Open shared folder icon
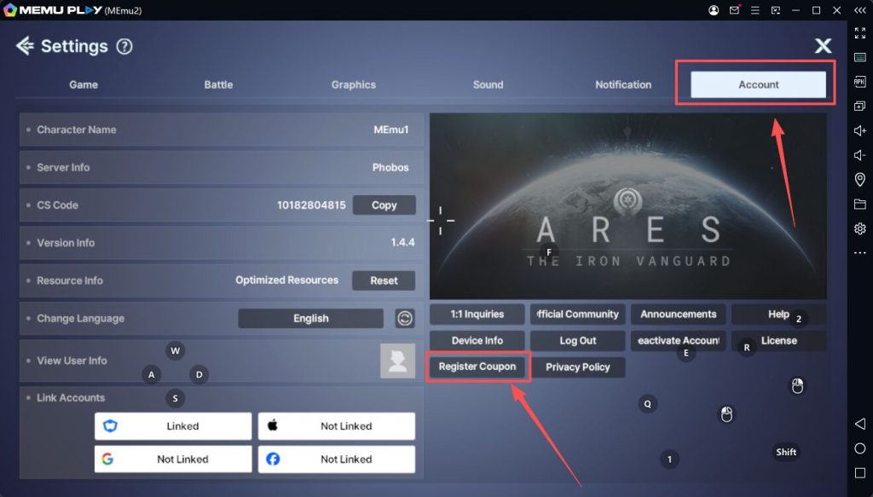This screenshot has width=873, height=497. [859, 204]
